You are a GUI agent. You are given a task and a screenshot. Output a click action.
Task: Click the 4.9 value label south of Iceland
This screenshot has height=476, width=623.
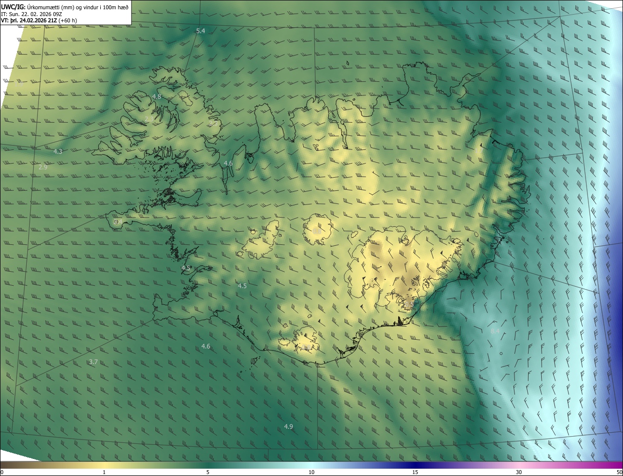pos(289,426)
